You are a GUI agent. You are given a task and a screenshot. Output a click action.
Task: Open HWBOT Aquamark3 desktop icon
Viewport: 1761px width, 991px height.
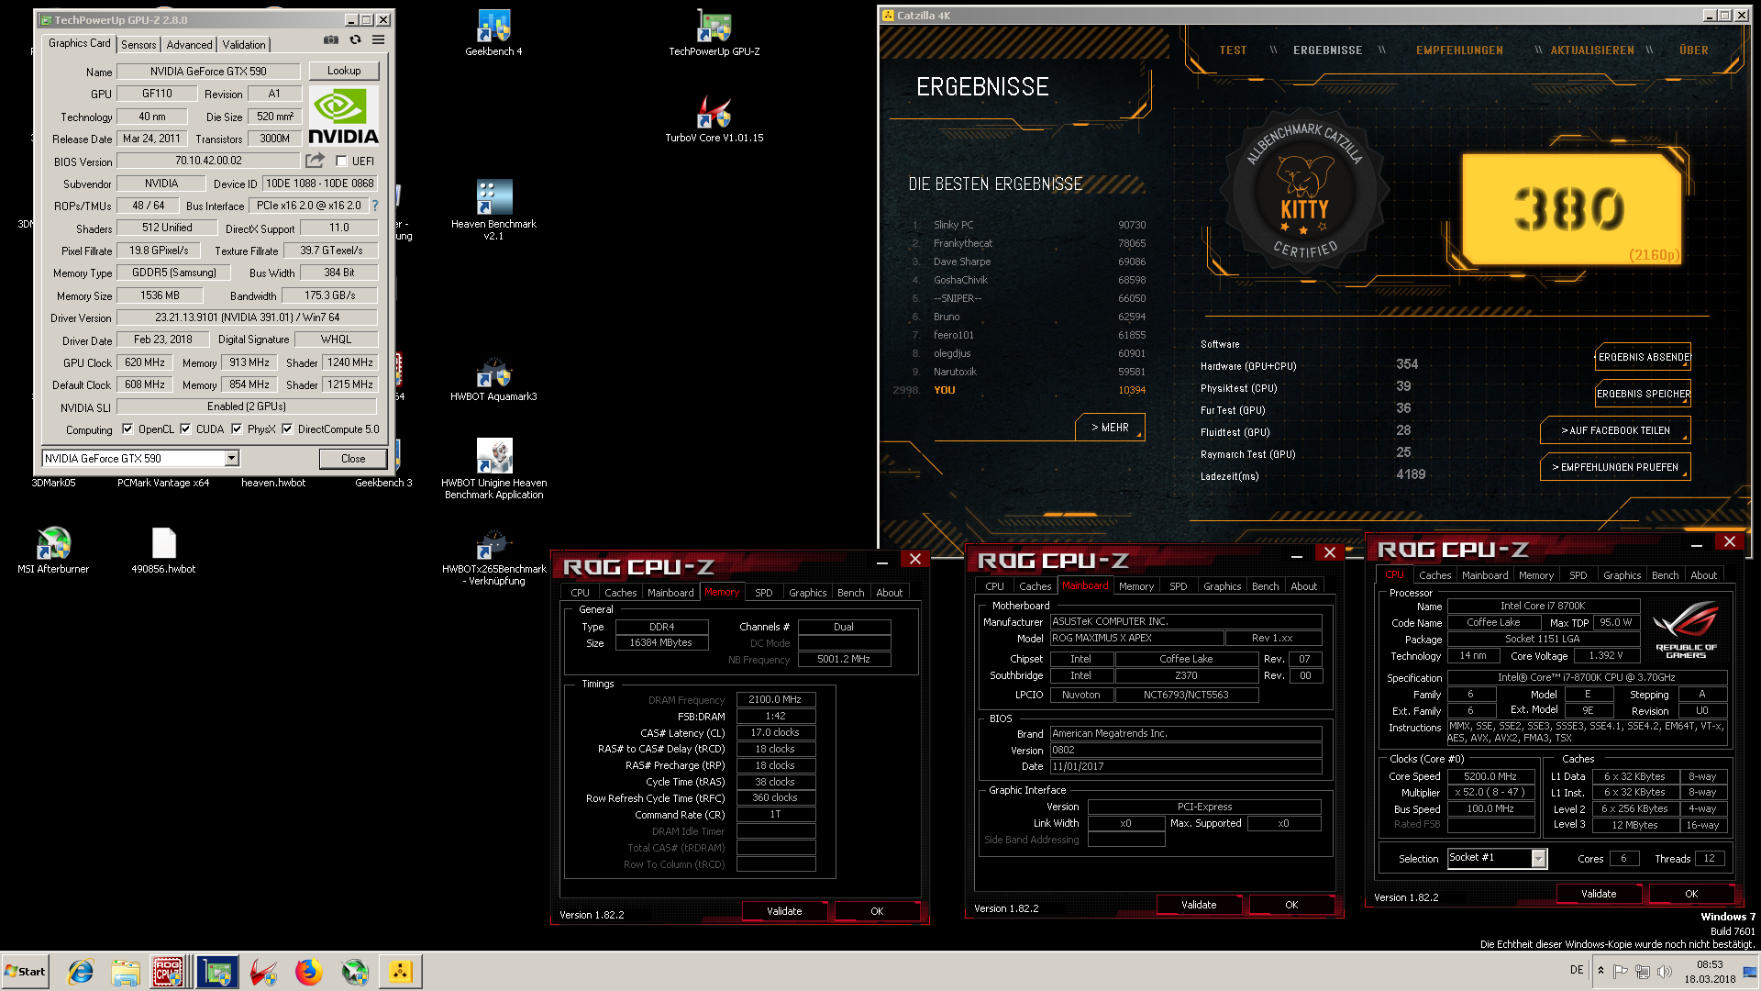[x=493, y=379]
